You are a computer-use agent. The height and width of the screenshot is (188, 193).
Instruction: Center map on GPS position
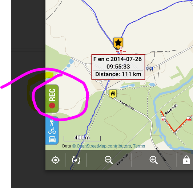(x=56, y=160)
